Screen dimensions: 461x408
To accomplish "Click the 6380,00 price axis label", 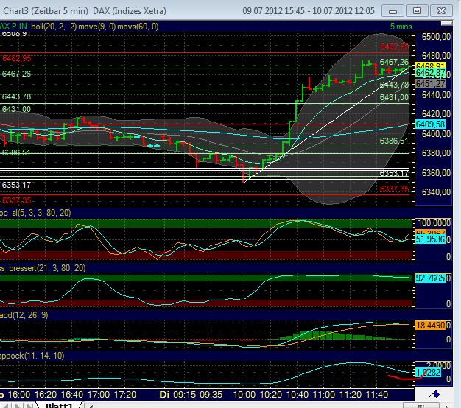I will (436, 153).
